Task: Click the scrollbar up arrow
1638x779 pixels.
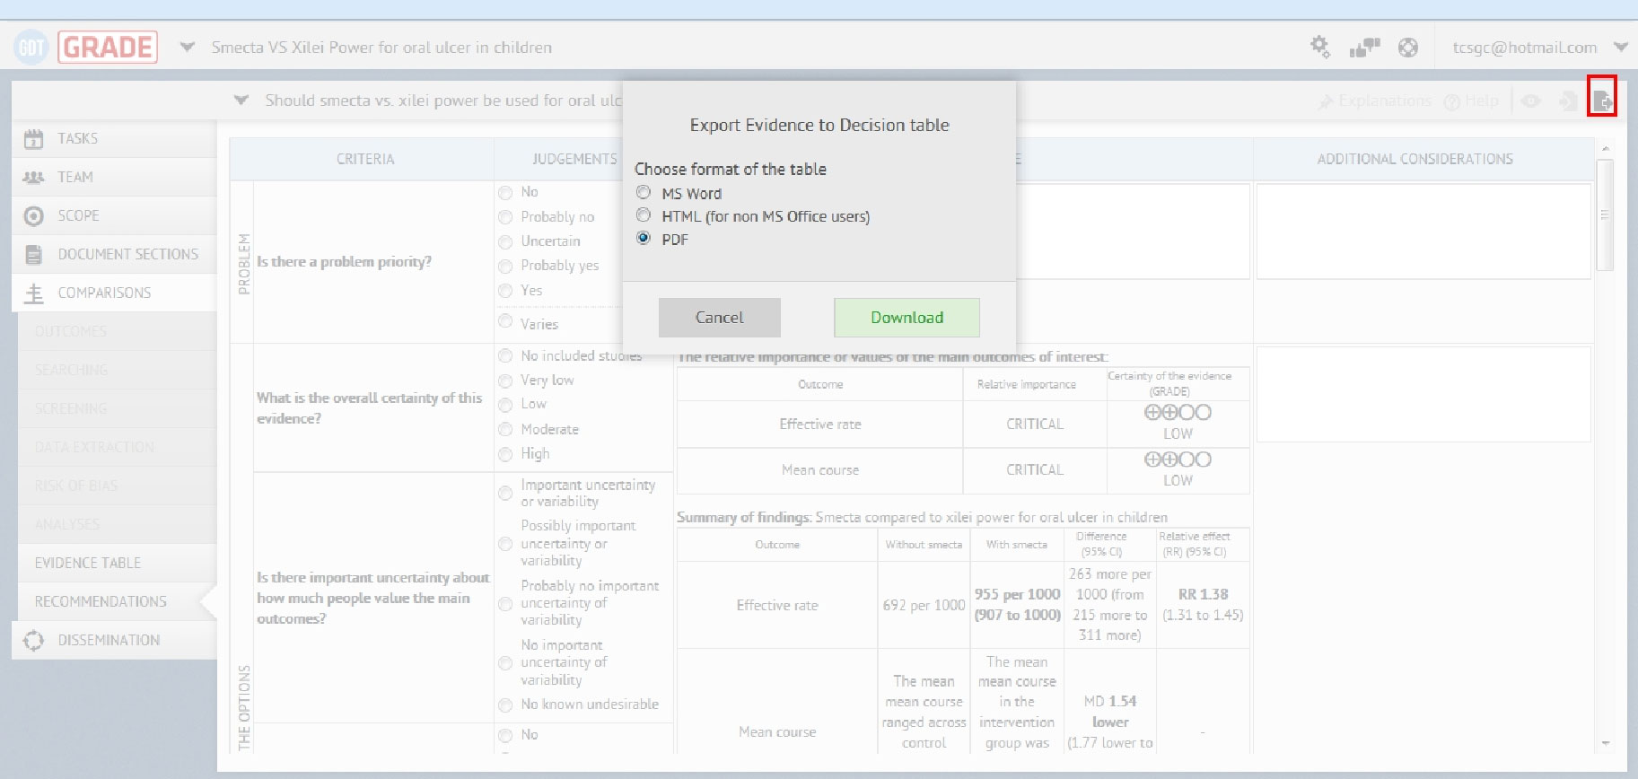Action: tap(1605, 147)
